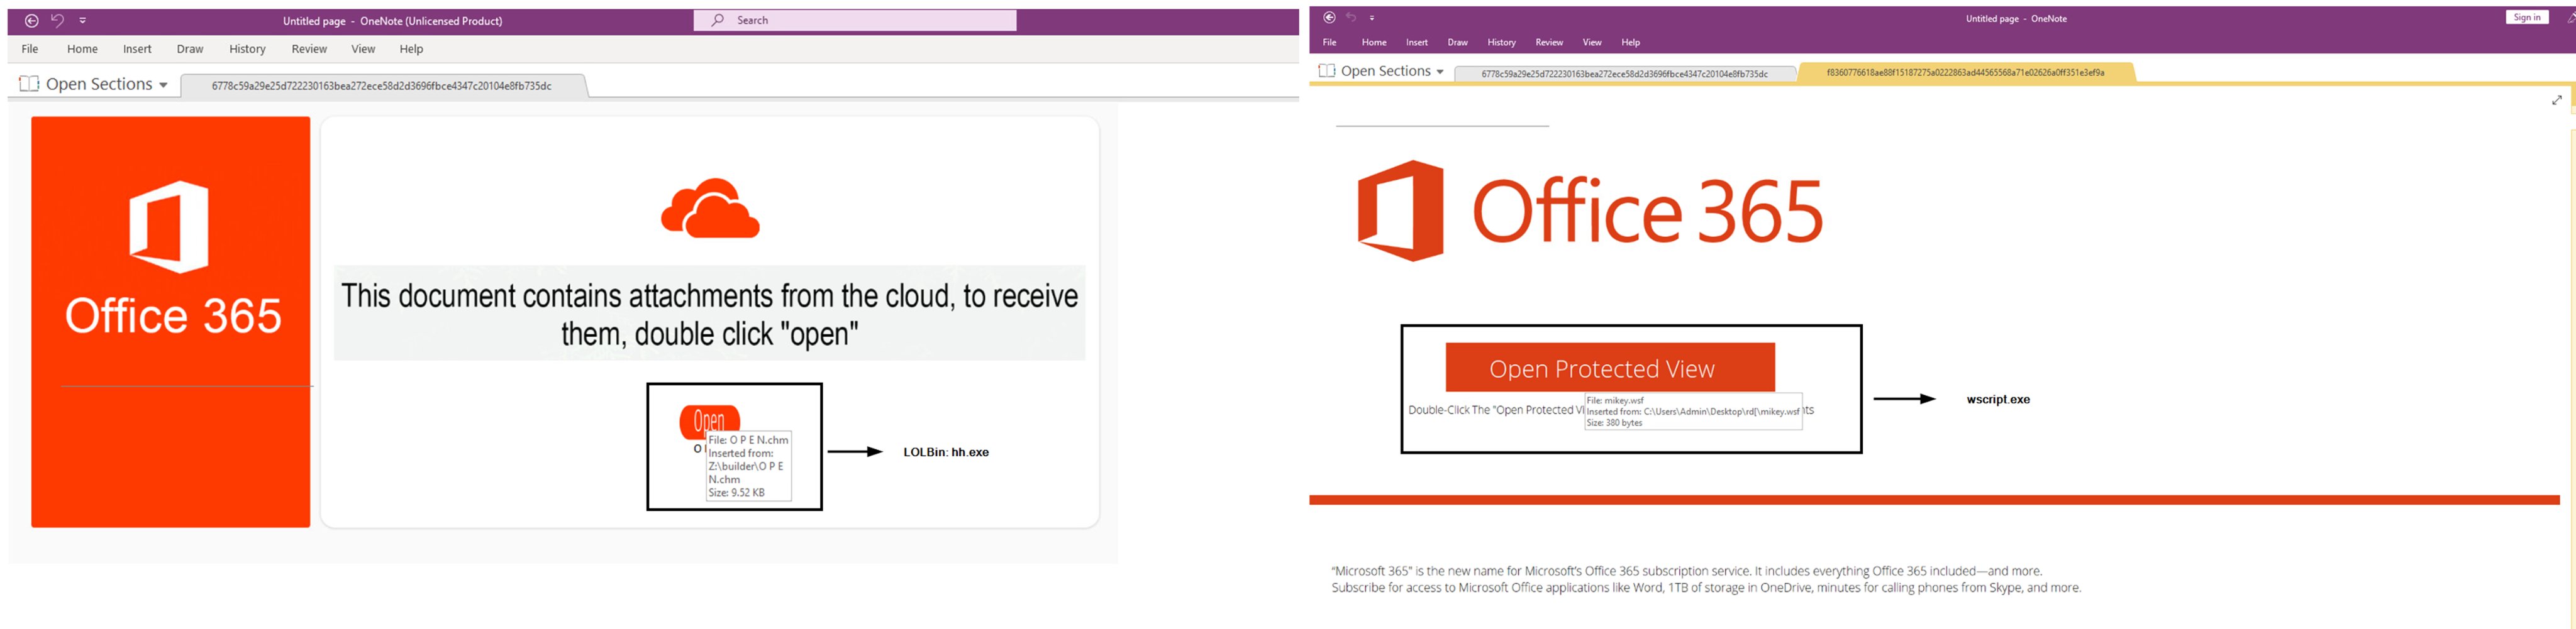Open the Home tab in the left OneNote window
The height and width of the screenshot is (629, 2576).
click(x=83, y=49)
